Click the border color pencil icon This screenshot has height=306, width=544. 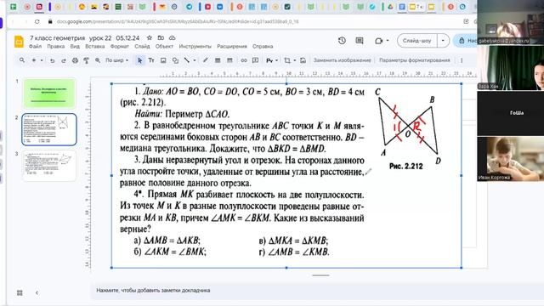click(206, 60)
